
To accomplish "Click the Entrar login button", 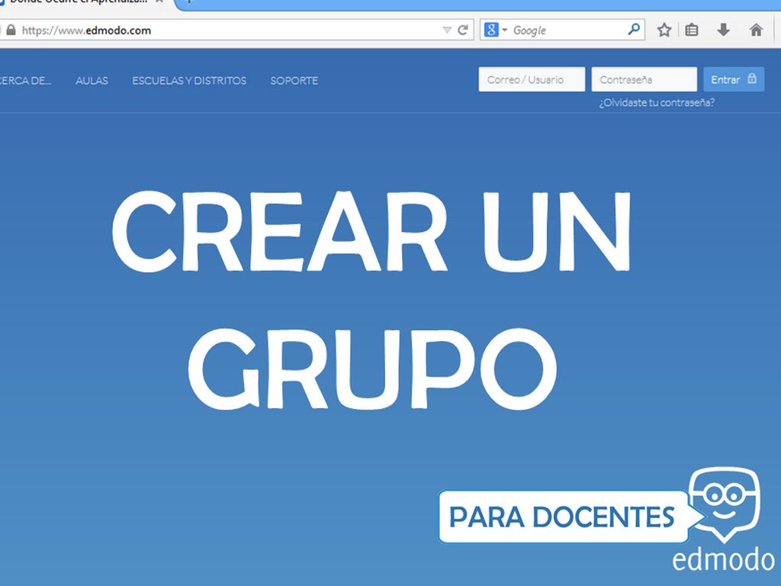I will (x=733, y=79).
